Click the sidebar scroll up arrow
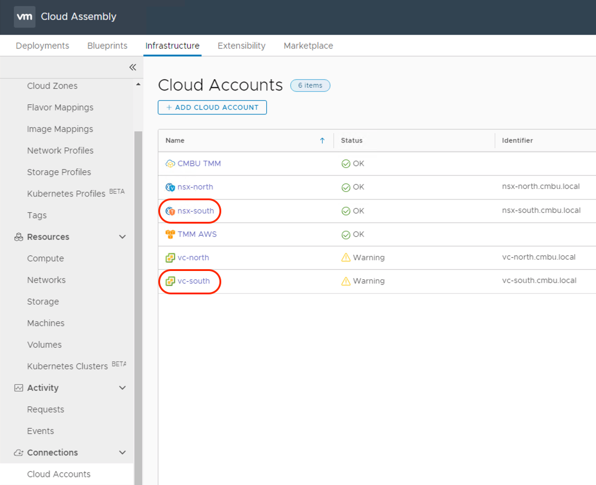This screenshot has height=485, width=596. coord(139,85)
